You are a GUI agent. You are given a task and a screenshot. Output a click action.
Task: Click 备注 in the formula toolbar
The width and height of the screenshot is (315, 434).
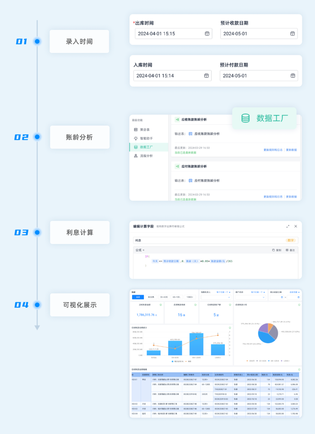pos(290,250)
